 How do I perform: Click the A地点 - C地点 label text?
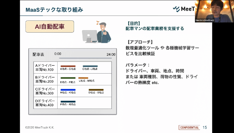[68, 69]
